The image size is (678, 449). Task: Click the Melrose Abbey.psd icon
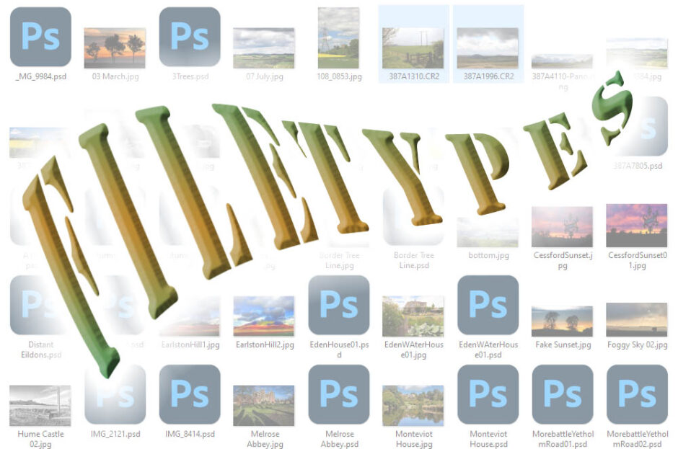(339, 394)
